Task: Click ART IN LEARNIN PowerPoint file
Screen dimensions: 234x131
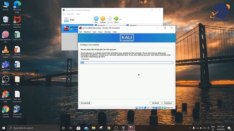Action: [17, 52]
